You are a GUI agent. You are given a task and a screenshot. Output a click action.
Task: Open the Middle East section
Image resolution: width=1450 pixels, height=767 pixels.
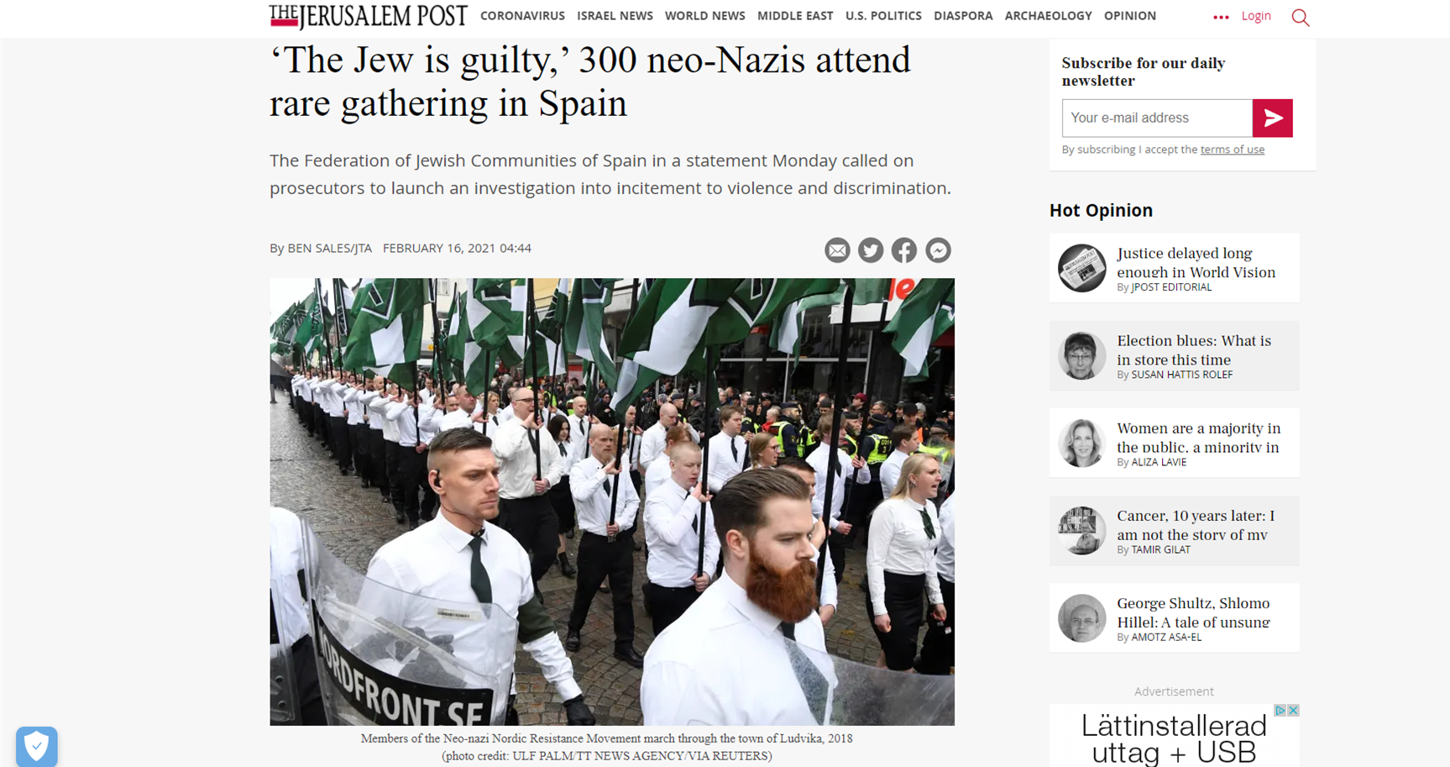[x=795, y=16]
